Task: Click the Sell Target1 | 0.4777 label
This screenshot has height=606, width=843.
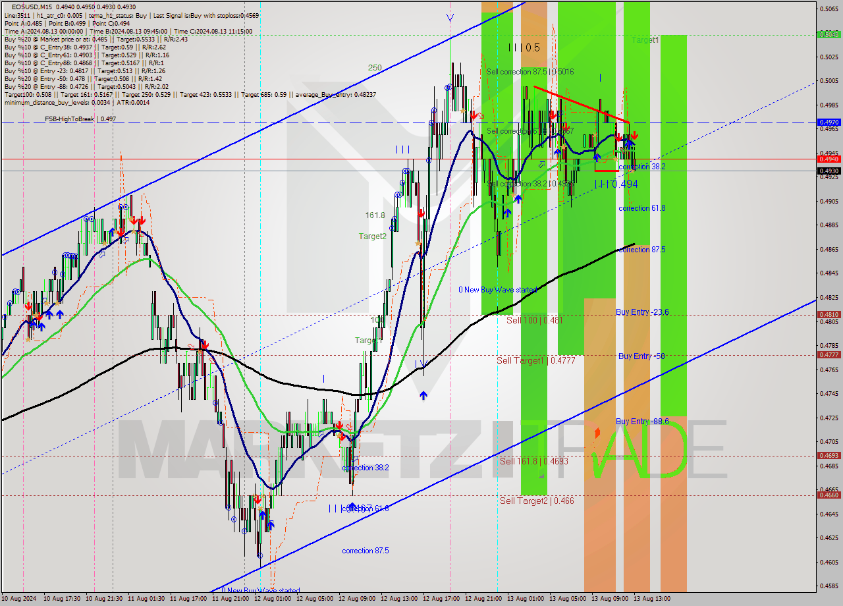Action: [x=536, y=360]
